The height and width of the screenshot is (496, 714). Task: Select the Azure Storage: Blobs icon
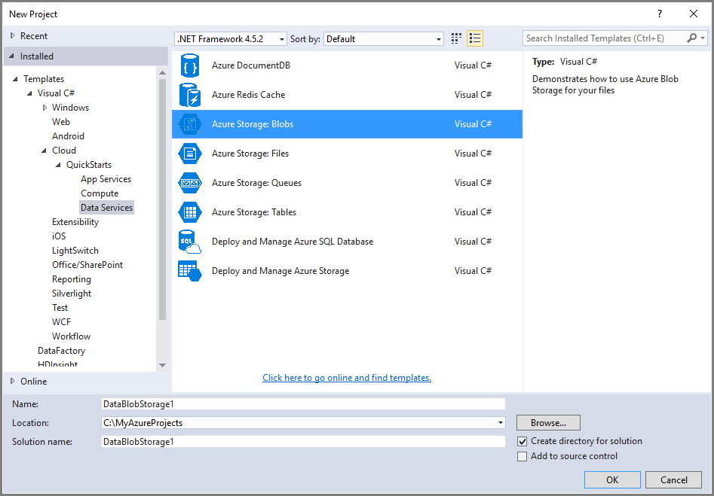(189, 123)
